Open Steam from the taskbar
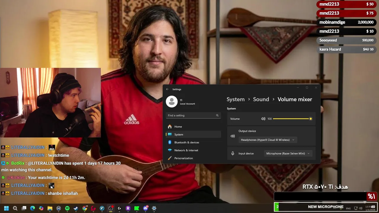379x213 pixels. 76,208
